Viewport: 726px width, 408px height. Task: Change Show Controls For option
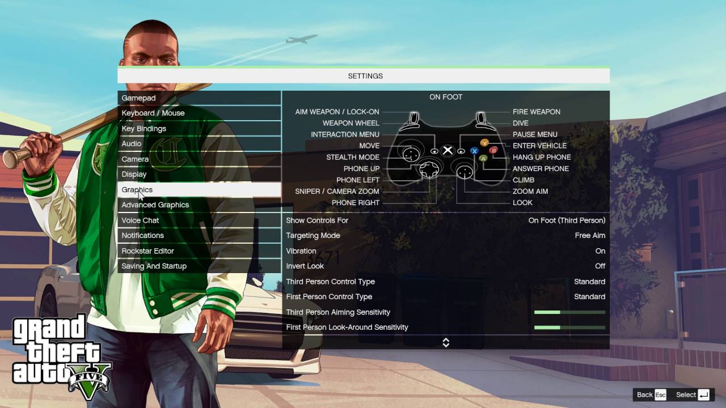coord(446,220)
